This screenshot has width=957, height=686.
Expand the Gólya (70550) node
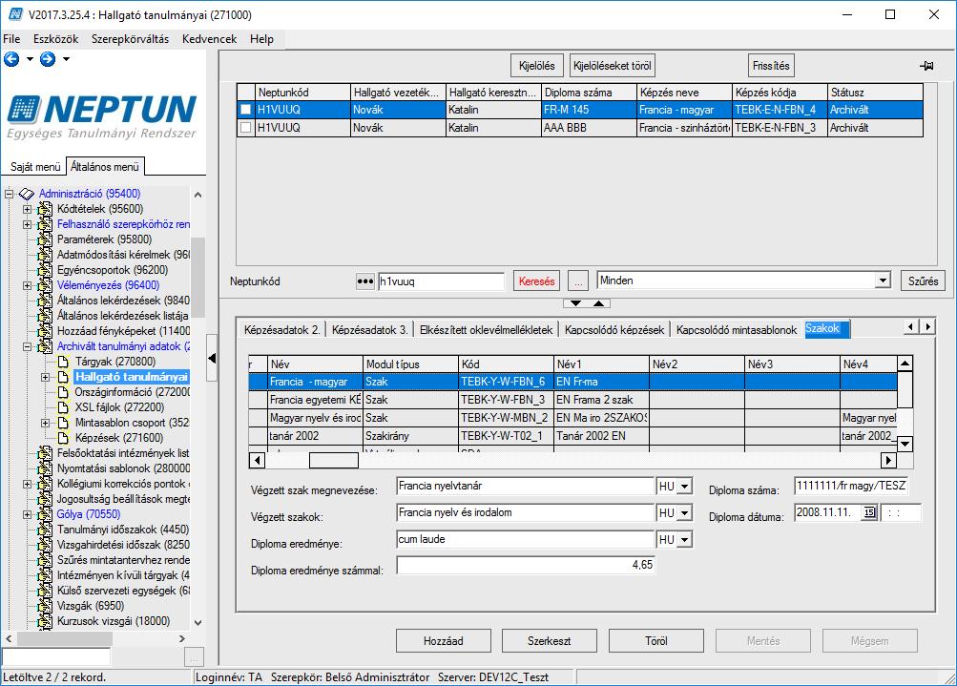[27, 514]
